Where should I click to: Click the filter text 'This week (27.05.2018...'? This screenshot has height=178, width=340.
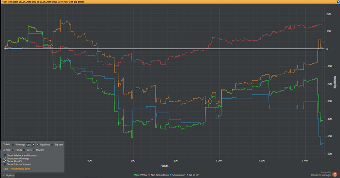(33, 2)
